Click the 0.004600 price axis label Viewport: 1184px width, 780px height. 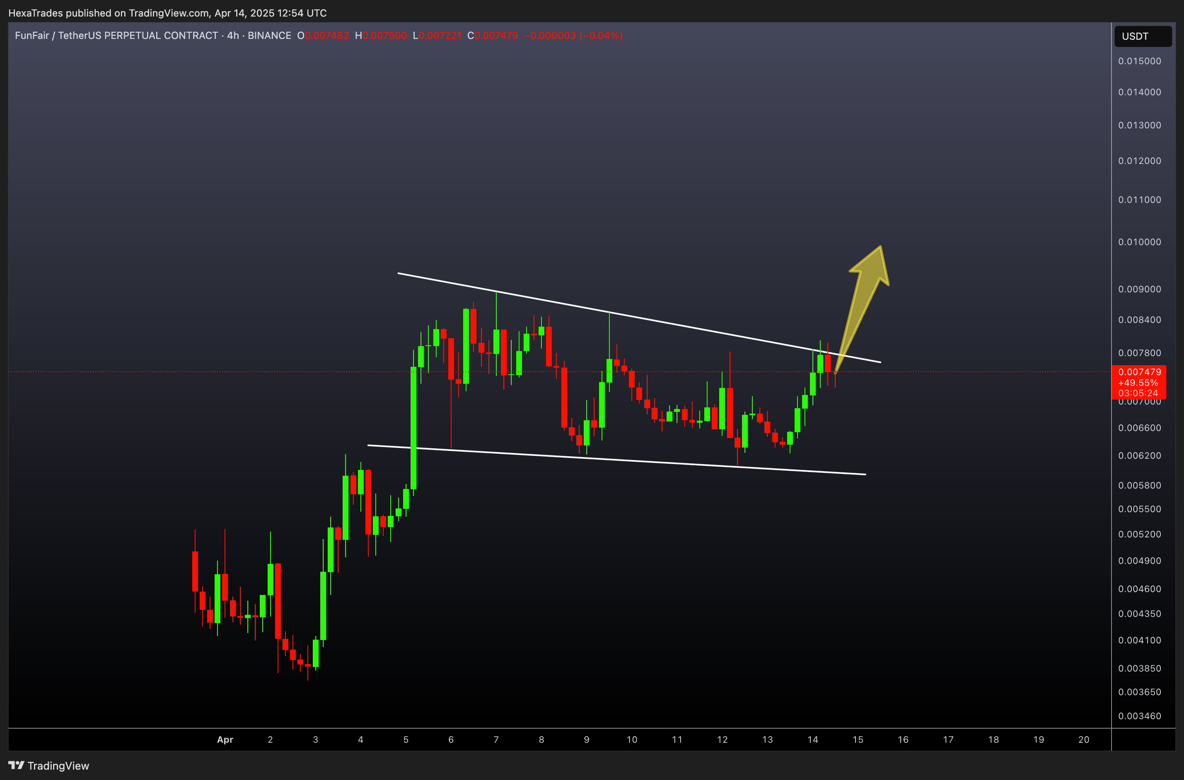1139,589
